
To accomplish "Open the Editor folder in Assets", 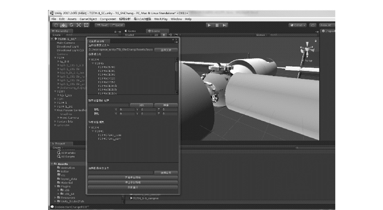I will pos(63,171).
